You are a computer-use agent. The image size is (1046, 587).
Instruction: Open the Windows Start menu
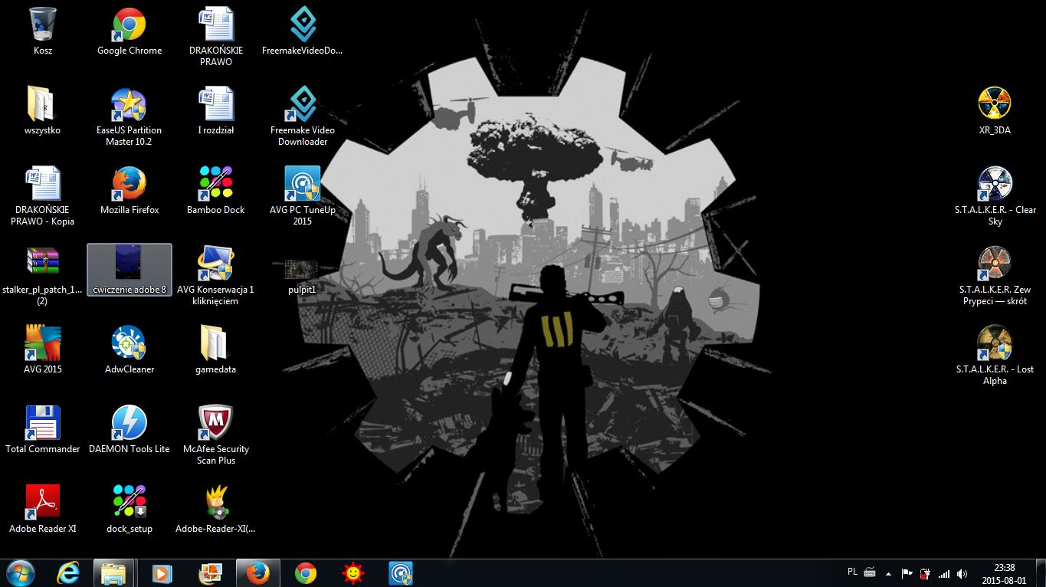(20, 572)
